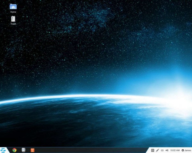Screen dimensions: 192x153
Task: Open the network connection tray icon
Action: [157, 150]
